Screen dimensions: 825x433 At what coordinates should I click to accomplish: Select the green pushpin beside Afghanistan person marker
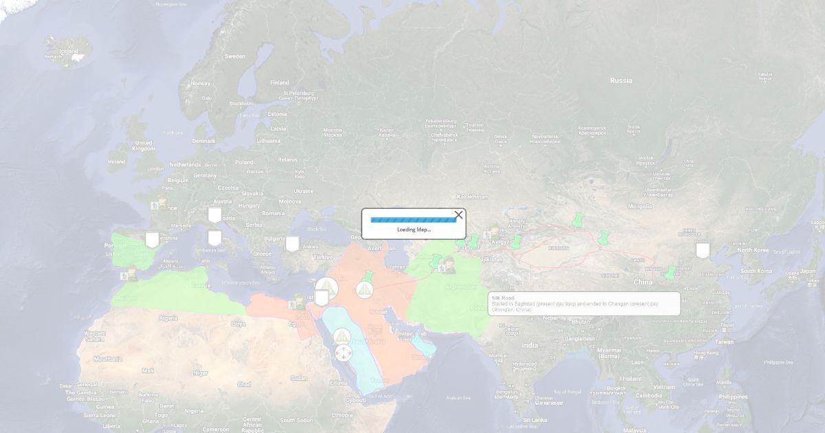coord(434,261)
